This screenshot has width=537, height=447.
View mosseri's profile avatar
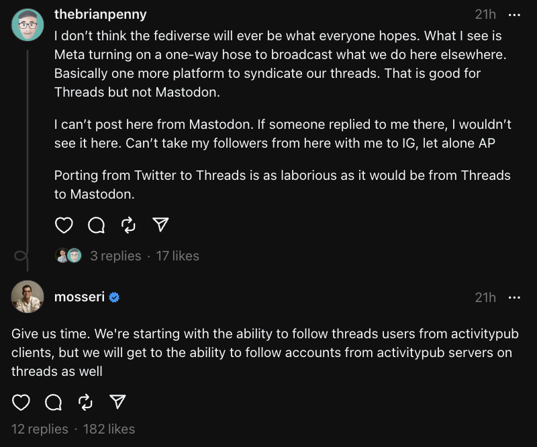pos(28,297)
